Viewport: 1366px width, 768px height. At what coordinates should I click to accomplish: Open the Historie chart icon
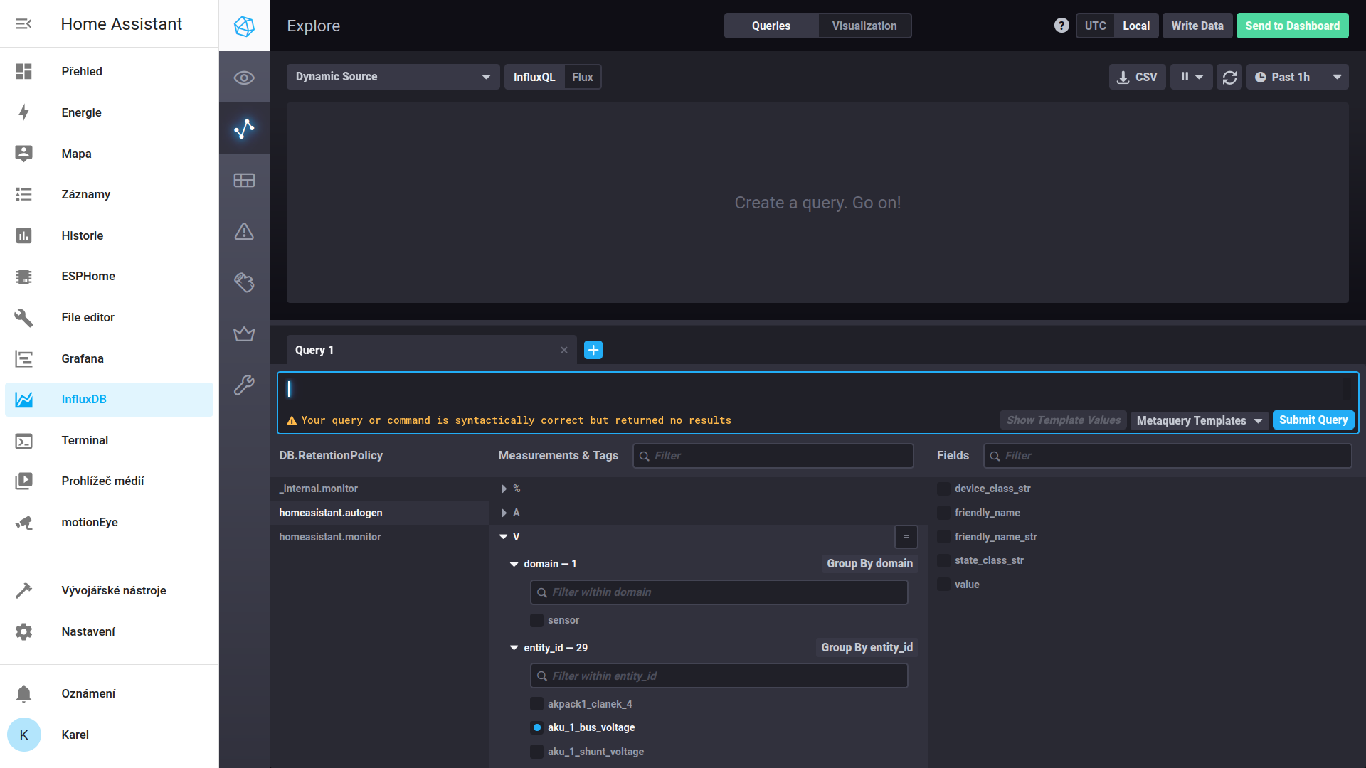point(23,235)
